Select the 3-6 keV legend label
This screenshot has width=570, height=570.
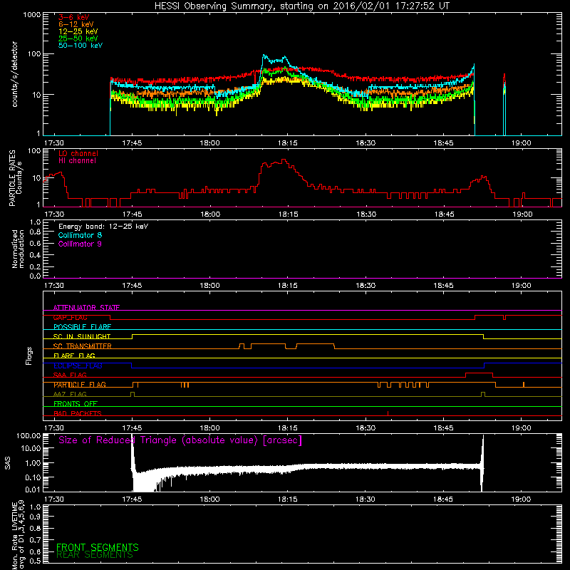click(x=74, y=17)
